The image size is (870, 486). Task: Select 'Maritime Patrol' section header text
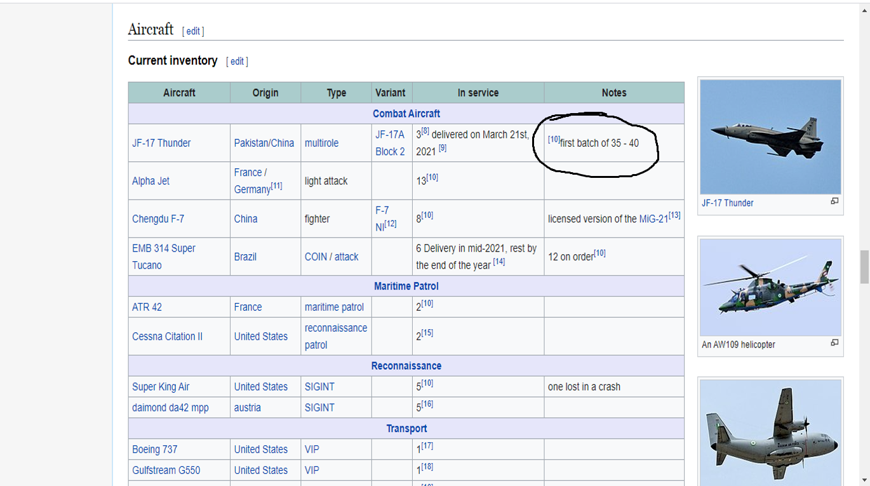406,287
